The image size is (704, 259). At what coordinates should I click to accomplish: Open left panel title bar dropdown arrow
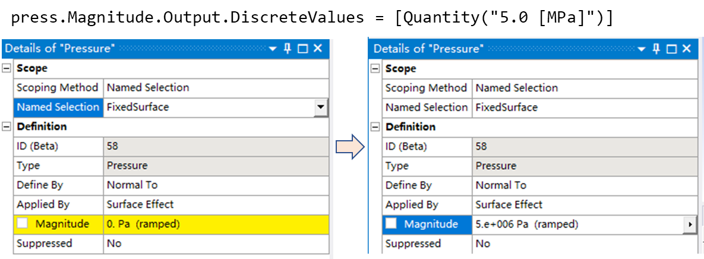[x=273, y=49]
